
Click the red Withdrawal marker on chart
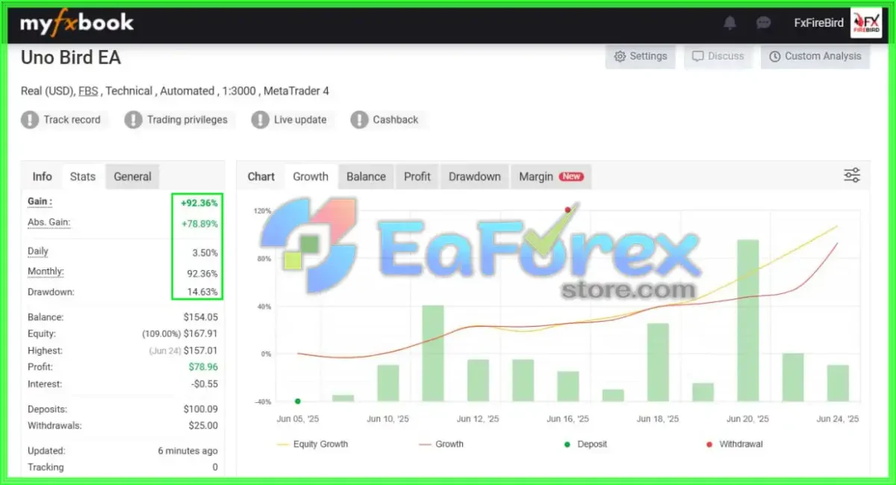pyautogui.click(x=568, y=210)
